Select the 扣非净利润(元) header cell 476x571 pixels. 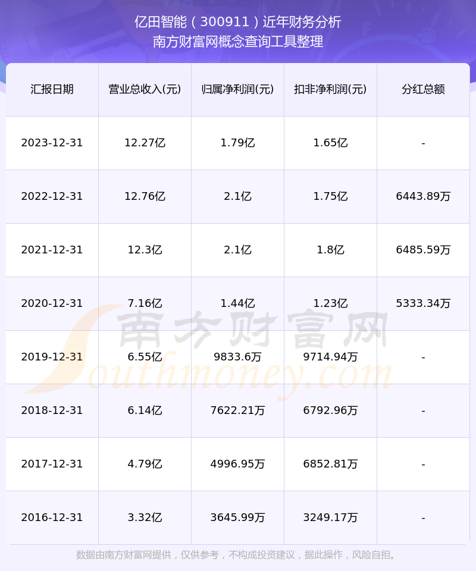click(331, 89)
